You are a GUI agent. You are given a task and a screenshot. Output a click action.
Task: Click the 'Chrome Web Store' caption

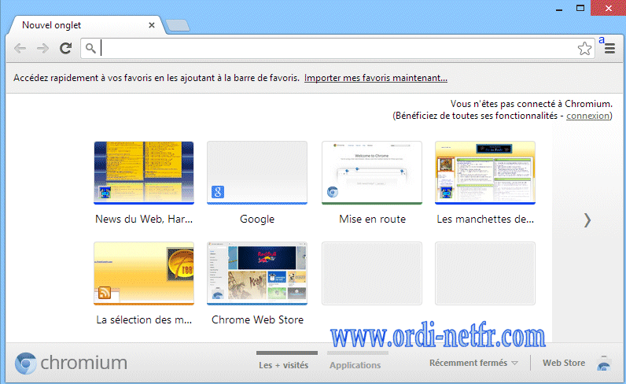(257, 319)
